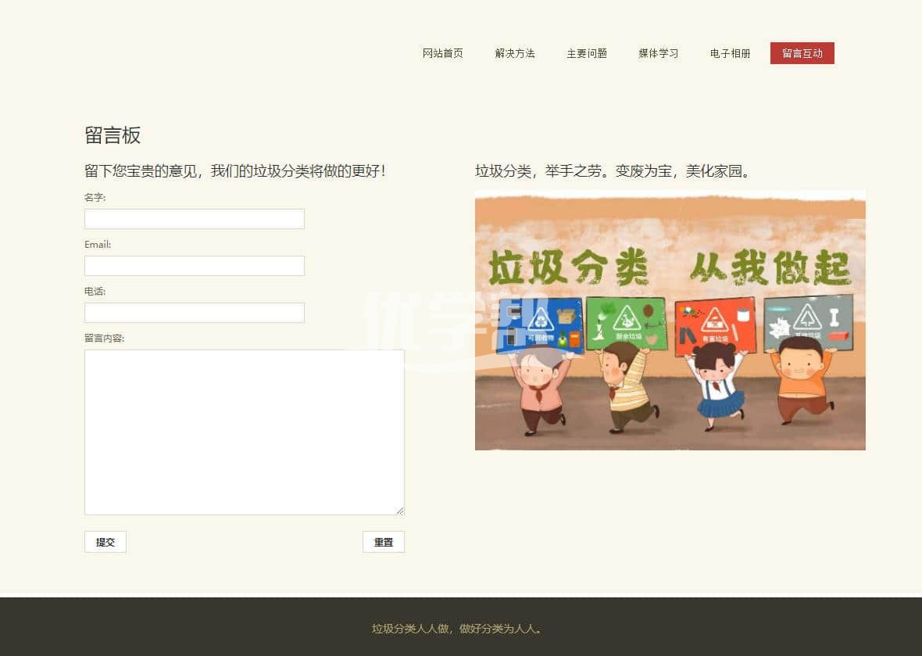Click into the Email text box
Image resolution: width=922 pixels, height=656 pixels.
coord(194,266)
